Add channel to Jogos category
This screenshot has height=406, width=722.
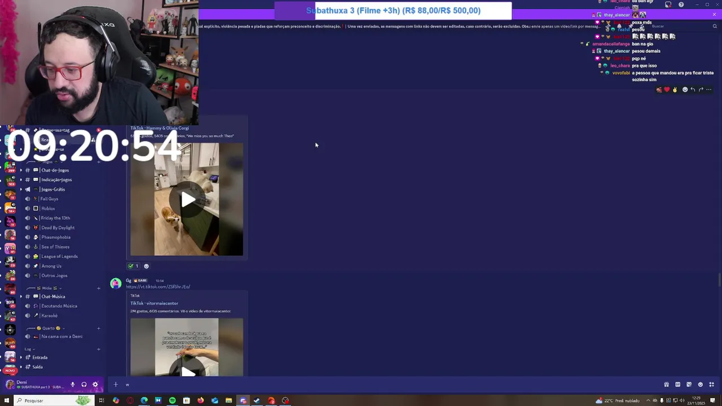click(99, 162)
